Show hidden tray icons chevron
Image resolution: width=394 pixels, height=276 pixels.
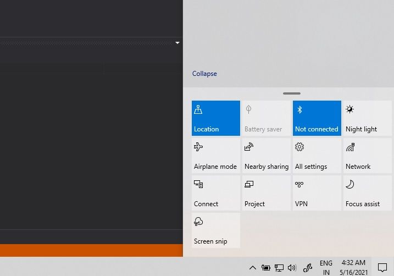pyautogui.click(x=253, y=268)
